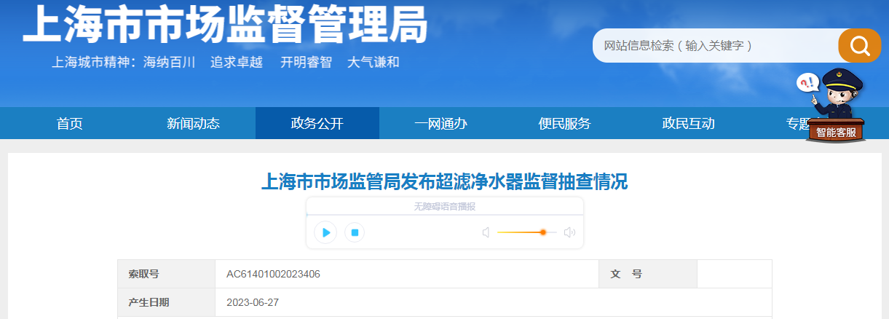Click the date 2023-06-27 cell
Image resolution: width=889 pixels, height=319 pixels.
pos(253,302)
